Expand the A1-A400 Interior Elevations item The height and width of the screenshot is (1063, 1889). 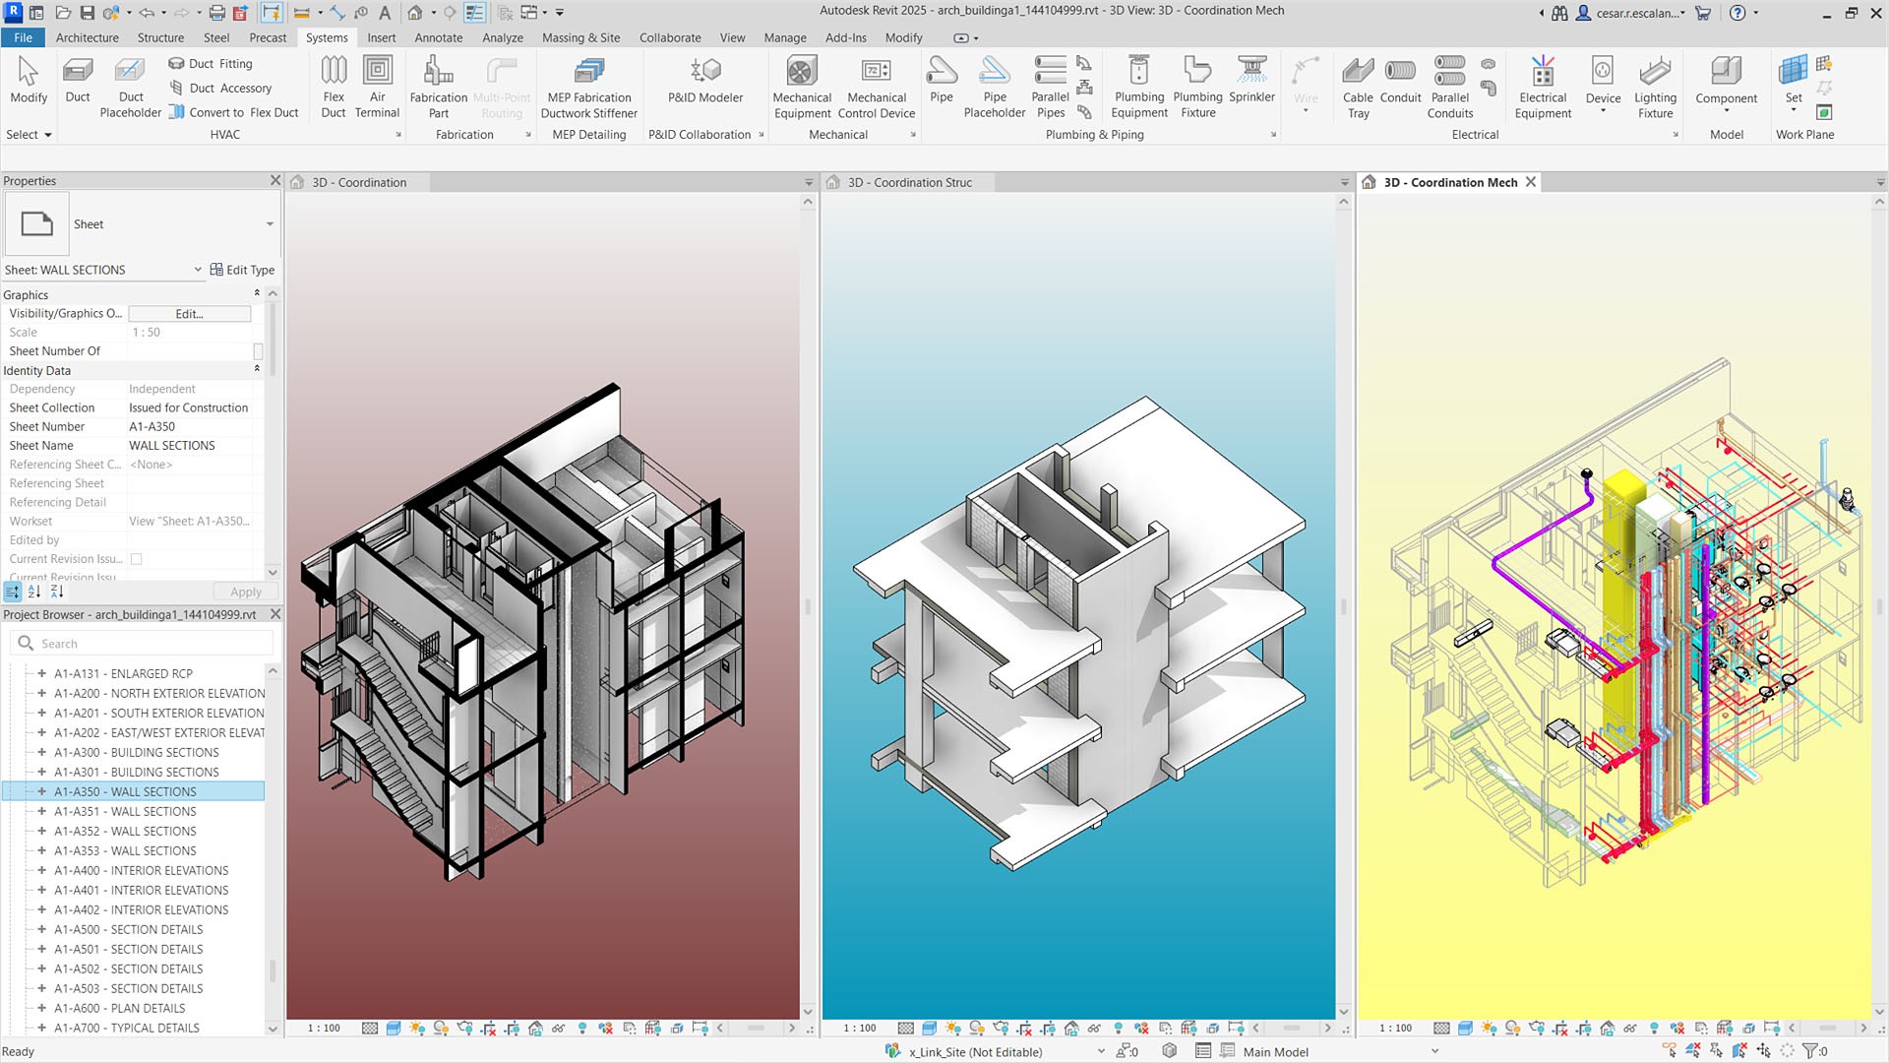[41, 870]
